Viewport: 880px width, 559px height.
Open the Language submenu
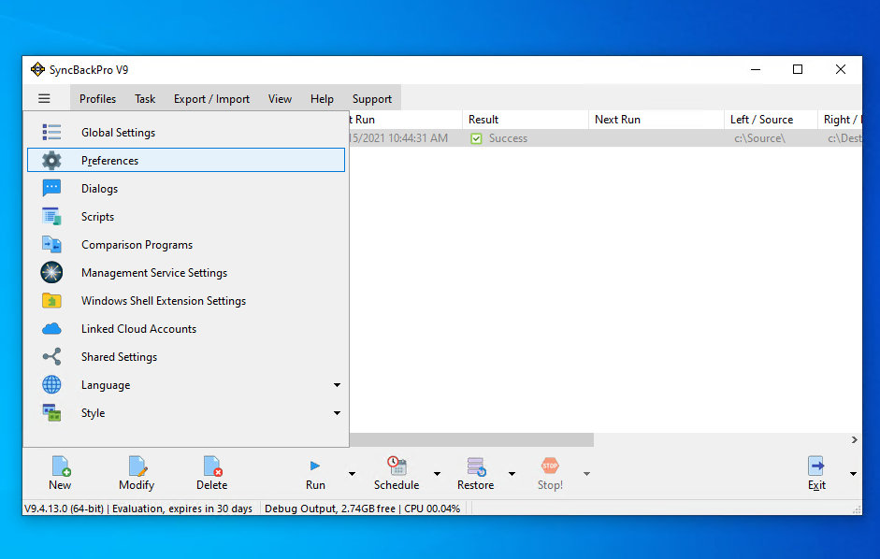pos(186,385)
